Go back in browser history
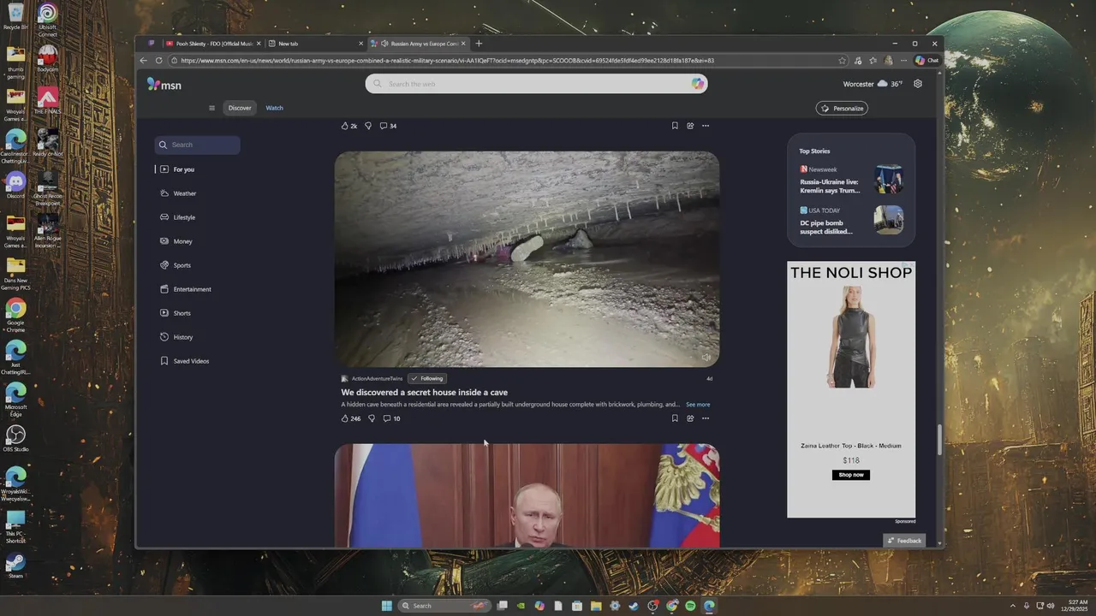The image size is (1096, 616). coord(143,61)
